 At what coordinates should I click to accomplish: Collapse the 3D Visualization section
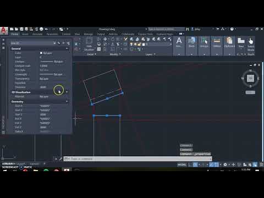67,92
